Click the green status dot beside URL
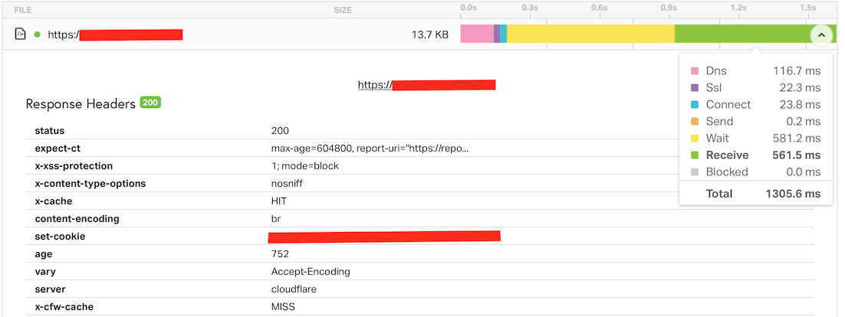This screenshot has width=845, height=317. 37,34
